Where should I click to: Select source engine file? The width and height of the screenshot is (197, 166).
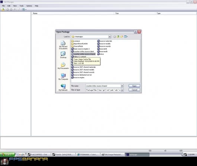pos(78,77)
